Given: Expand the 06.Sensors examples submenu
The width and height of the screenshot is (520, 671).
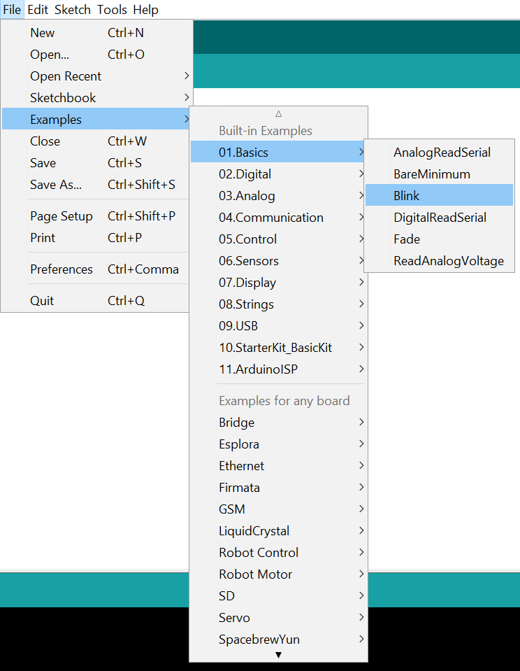Looking at the screenshot, I should tap(278, 260).
